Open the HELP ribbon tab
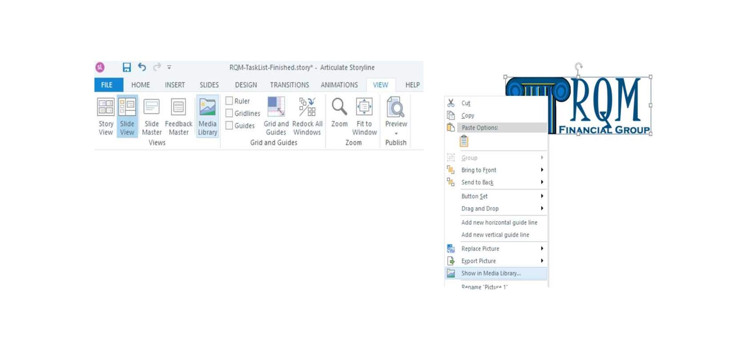The image size is (747, 351). pos(412,85)
